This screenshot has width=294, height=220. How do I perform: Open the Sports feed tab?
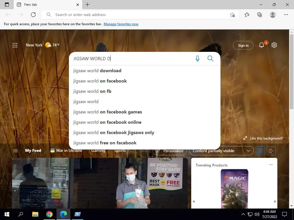coord(120,151)
